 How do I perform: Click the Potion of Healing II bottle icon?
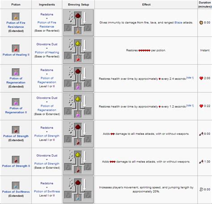(x=16, y=48)
